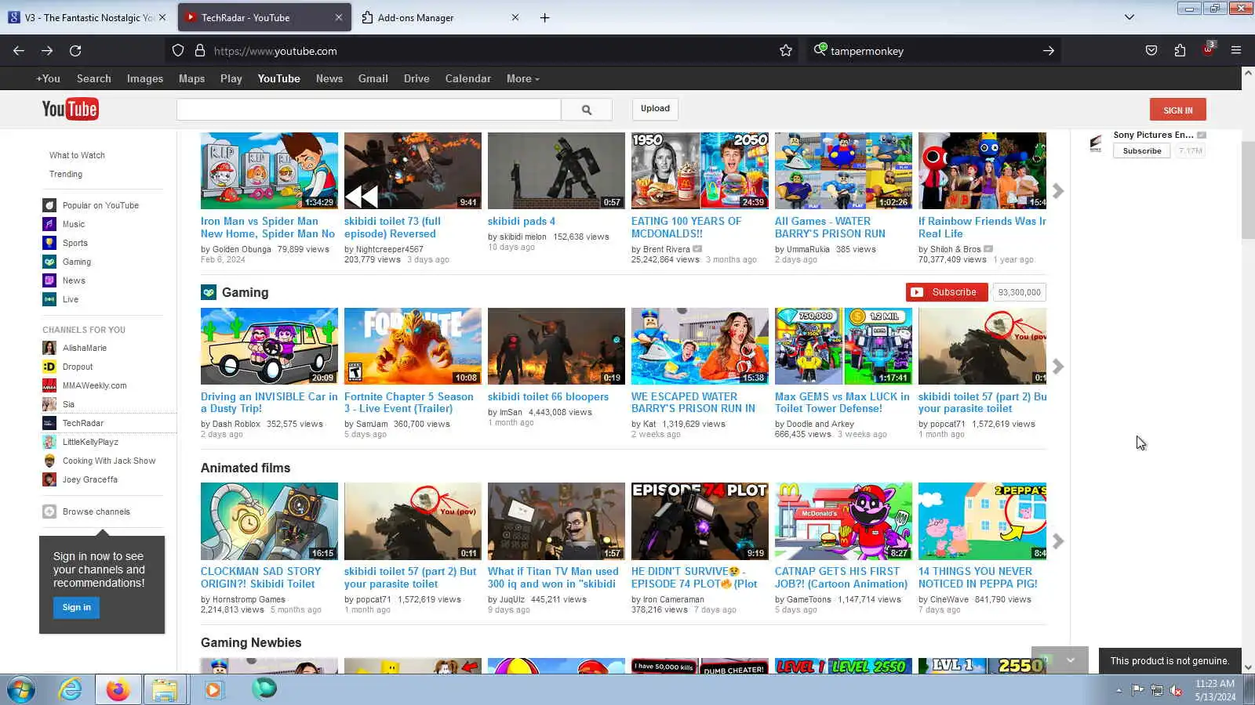Open the Firefox hamburger menu
This screenshot has height=705, width=1255.
click(x=1236, y=51)
